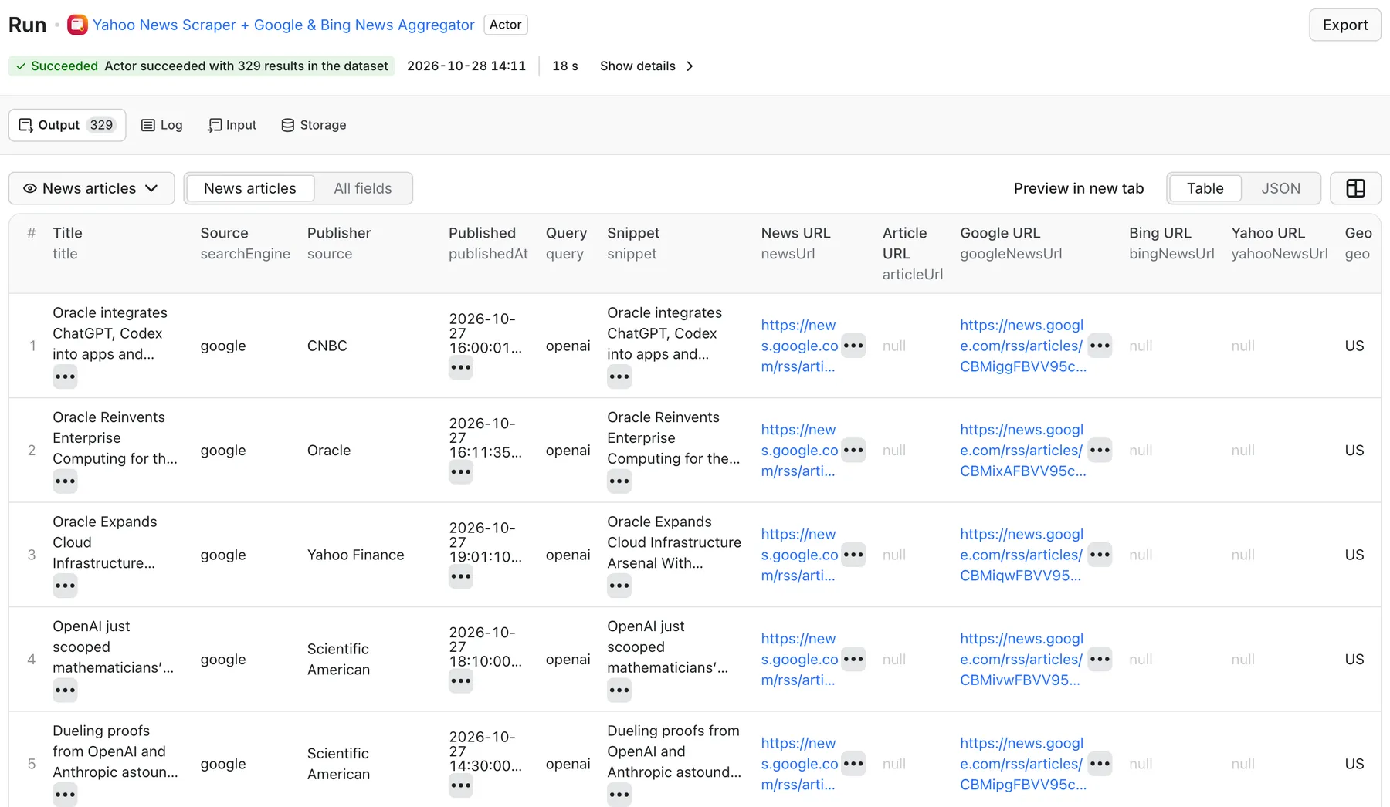Expand the title ellipsis for Dueling proofs row

click(65, 795)
